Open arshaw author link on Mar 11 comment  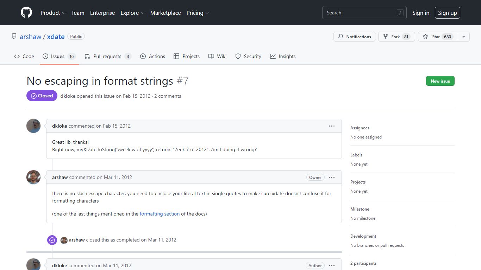pos(60,177)
